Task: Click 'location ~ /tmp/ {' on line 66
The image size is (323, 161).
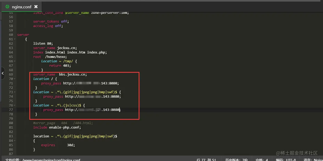Action: [59, 61]
